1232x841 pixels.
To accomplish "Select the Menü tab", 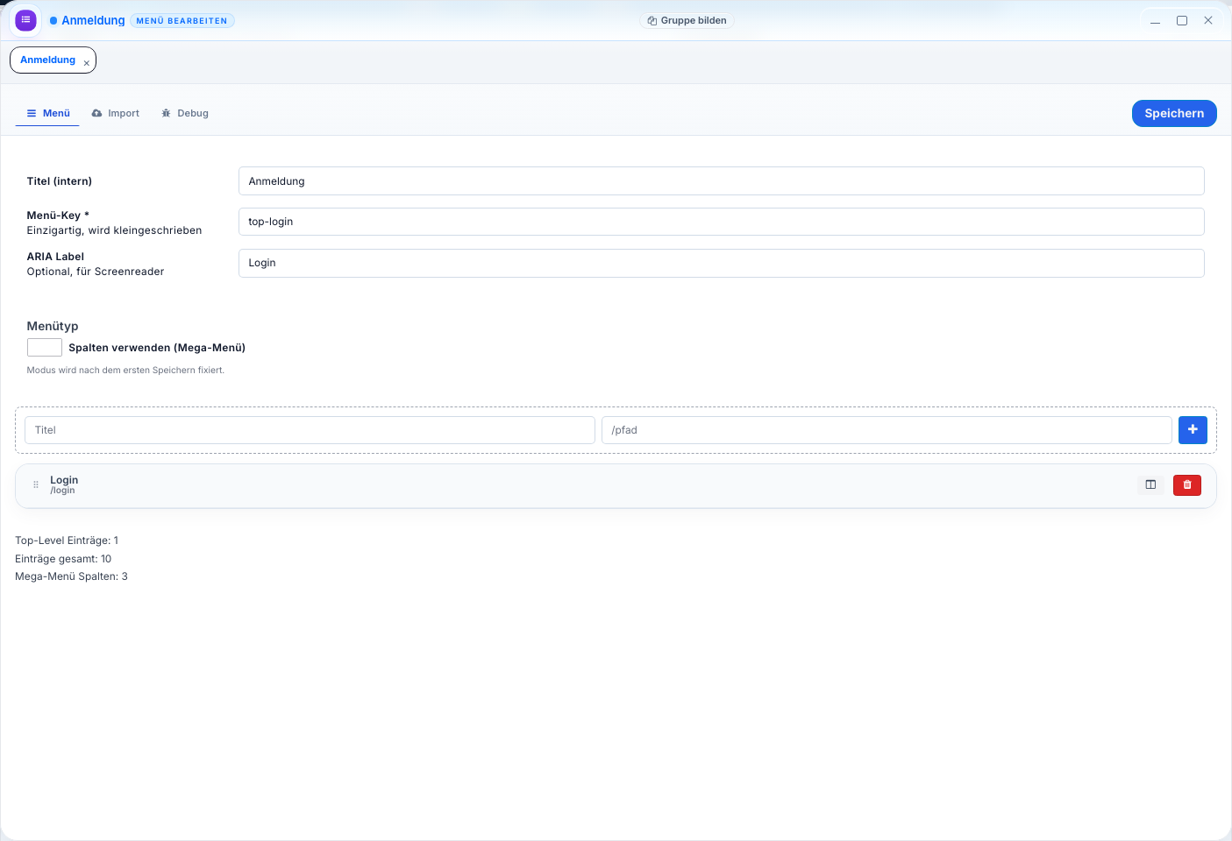I will click(48, 113).
